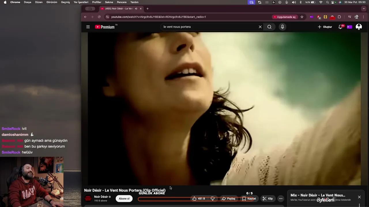Click the Oluştur create button
The image size is (369, 207).
click(325, 27)
